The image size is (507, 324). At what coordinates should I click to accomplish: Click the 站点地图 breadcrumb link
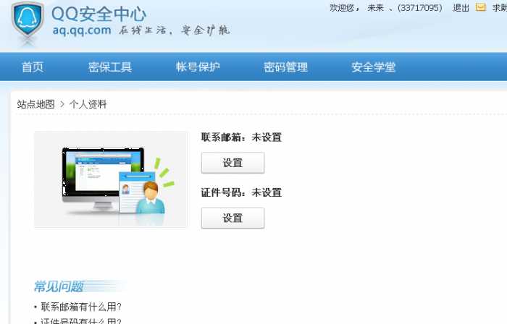tap(36, 104)
